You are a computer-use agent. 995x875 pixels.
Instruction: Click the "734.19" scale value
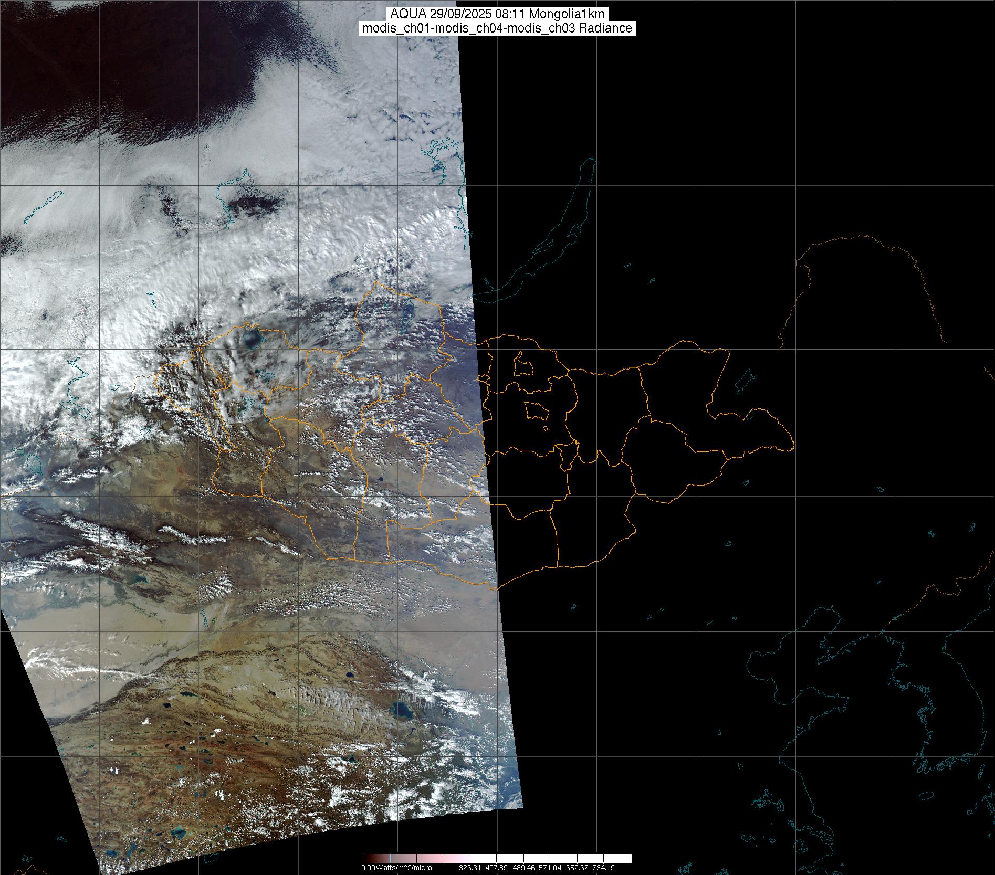[x=603, y=868]
